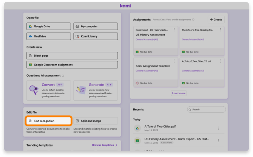This screenshot has width=253, height=157.
Task: Click Google Classroom icon on US History Assessment card
Action: [x=137, y=52]
